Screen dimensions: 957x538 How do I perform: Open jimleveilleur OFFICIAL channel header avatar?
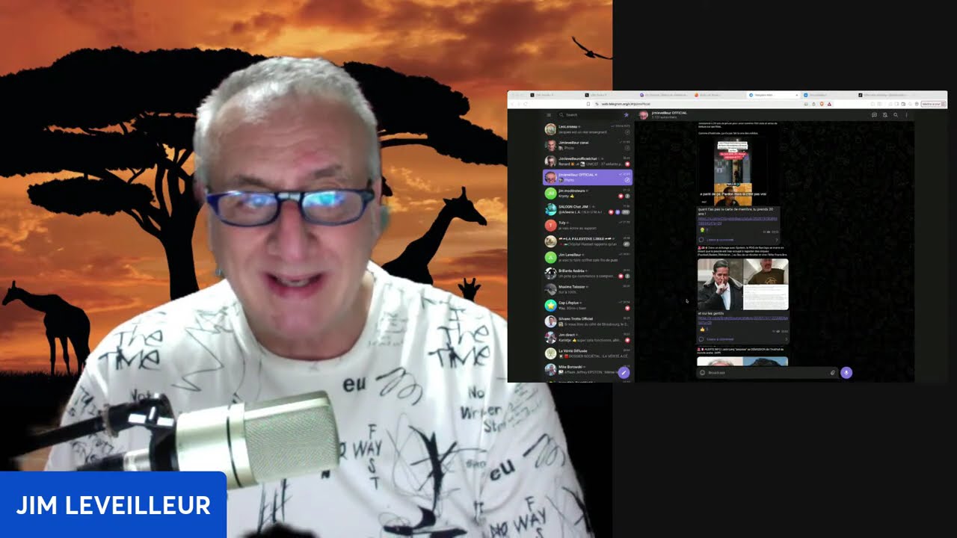[643, 114]
